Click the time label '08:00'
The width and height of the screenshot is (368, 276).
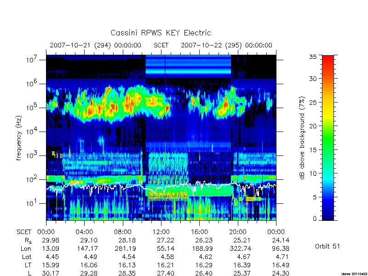pyautogui.click(x=122, y=232)
